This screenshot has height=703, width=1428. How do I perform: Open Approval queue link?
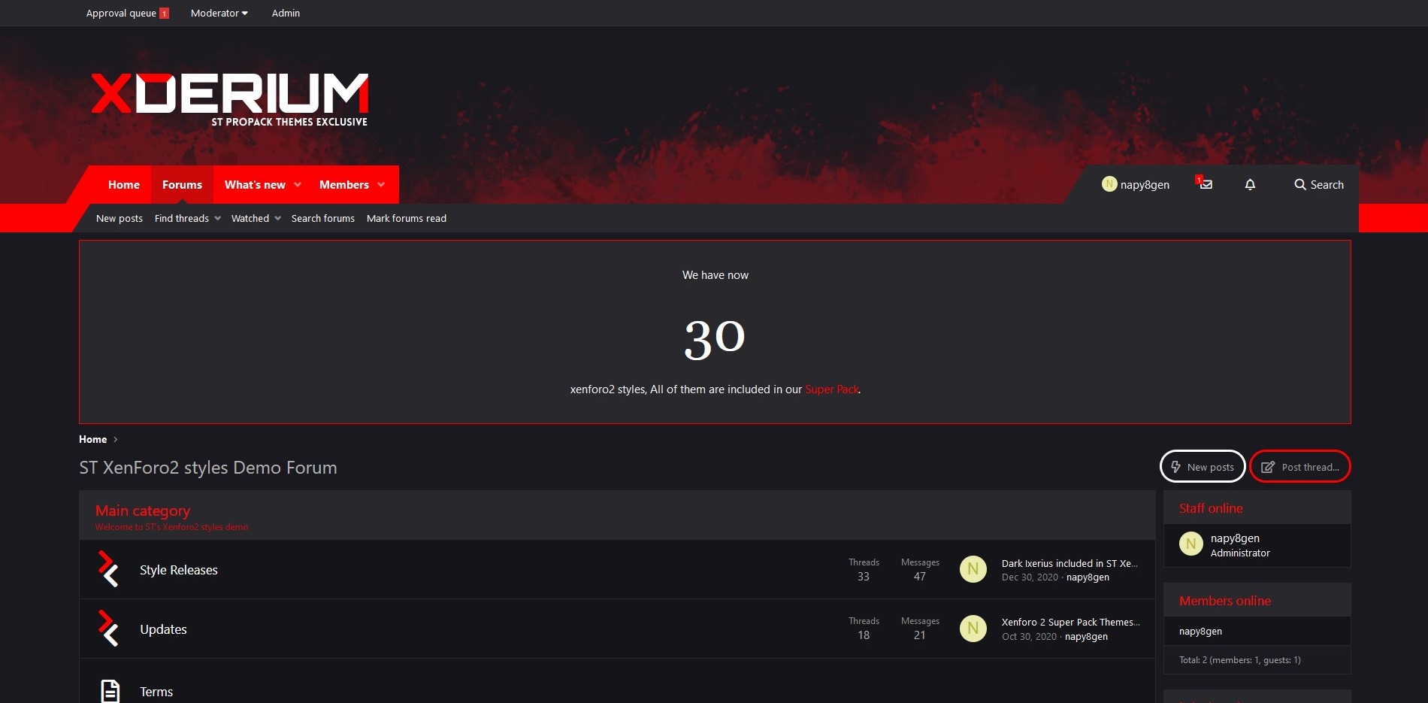click(x=121, y=13)
